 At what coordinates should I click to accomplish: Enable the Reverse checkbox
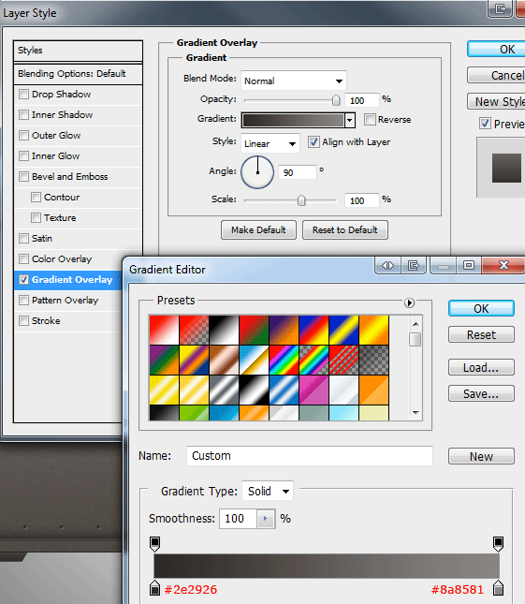click(370, 120)
